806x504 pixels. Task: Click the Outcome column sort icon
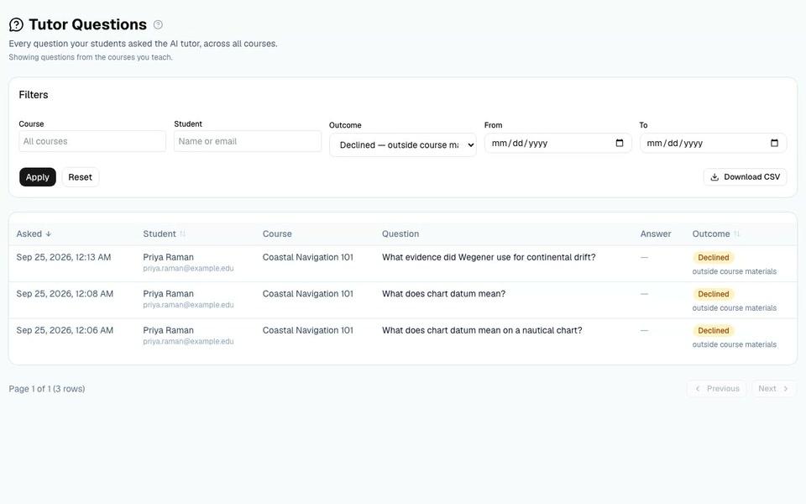pos(736,234)
